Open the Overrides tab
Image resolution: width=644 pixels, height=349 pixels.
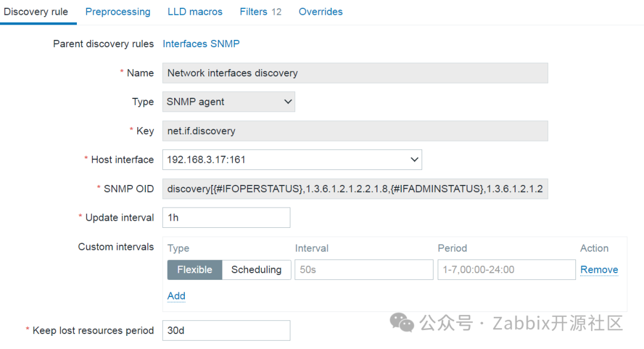coord(320,12)
